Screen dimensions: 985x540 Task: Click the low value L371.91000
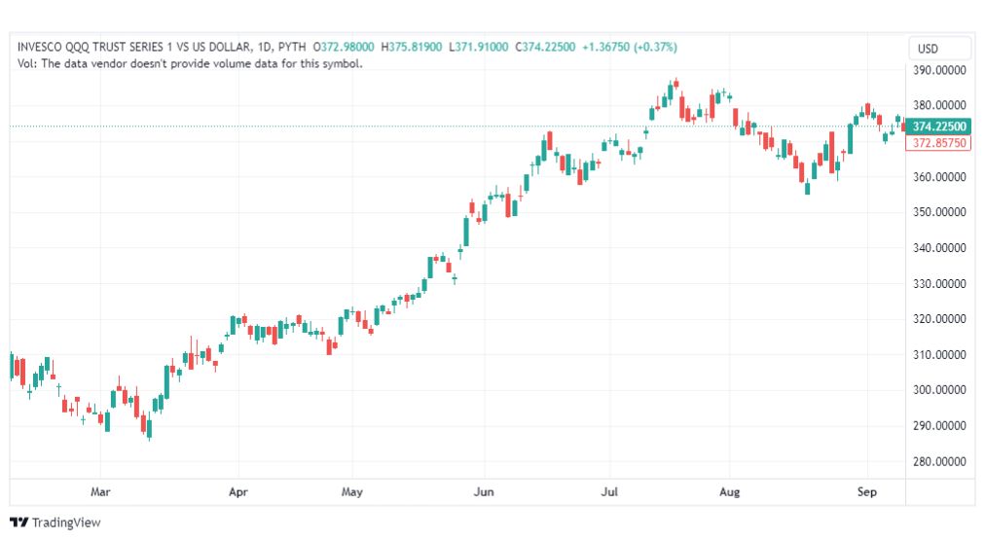[x=479, y=47]
